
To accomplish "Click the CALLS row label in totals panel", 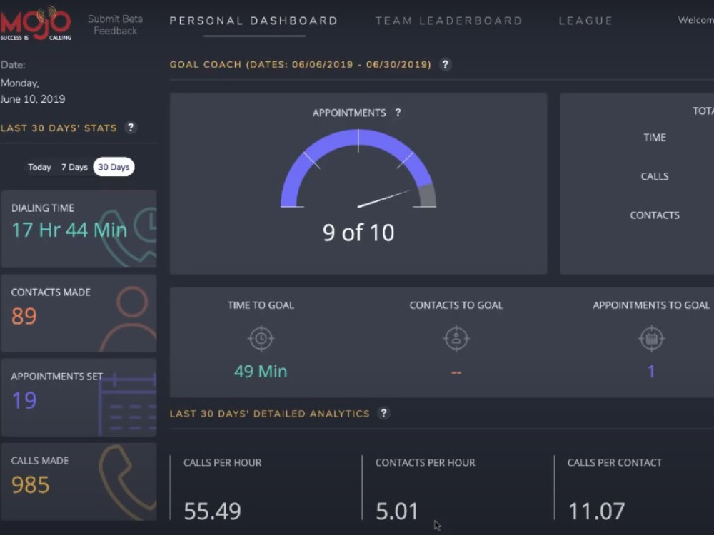I will 655,176.
